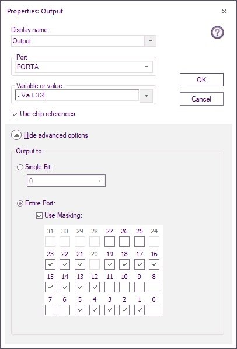The width and height of the screenshot is (237, 349).
Task: Click Hide advanced options link
Action: tap(56, 135)
